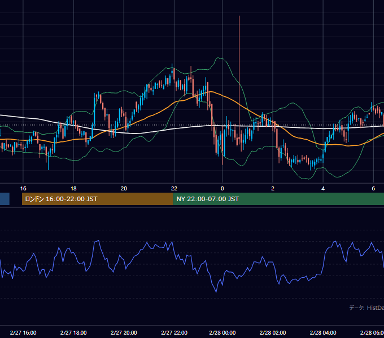
Task: Click the 2/28 00:00 date label
Action: 222,333
